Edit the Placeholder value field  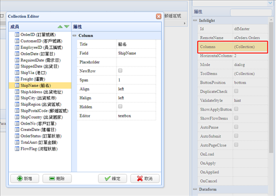[136, 62]
